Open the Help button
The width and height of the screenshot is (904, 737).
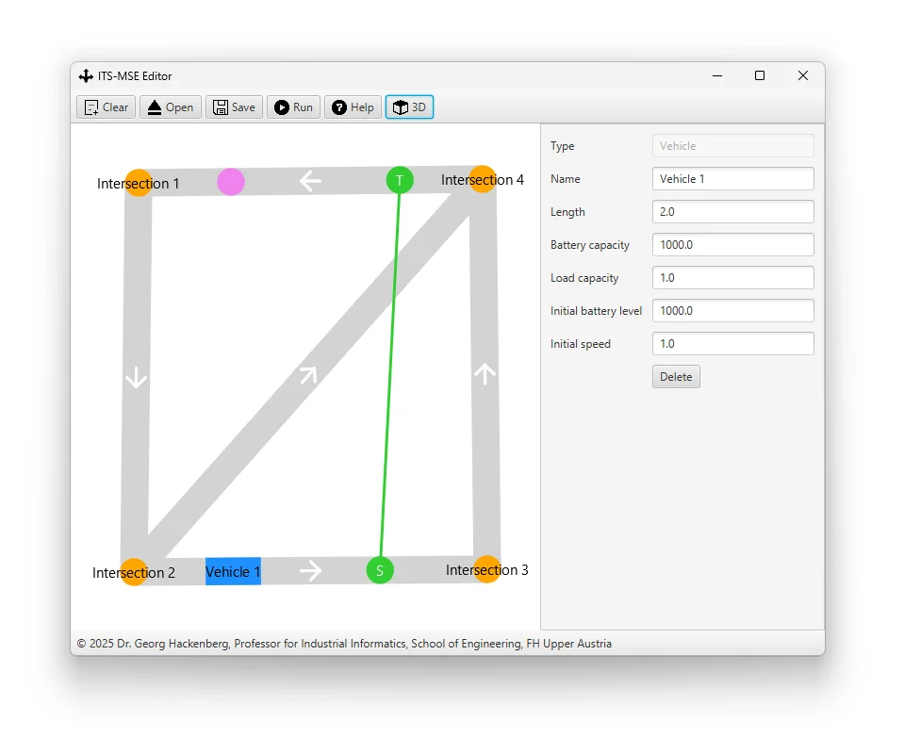point(353,107)
